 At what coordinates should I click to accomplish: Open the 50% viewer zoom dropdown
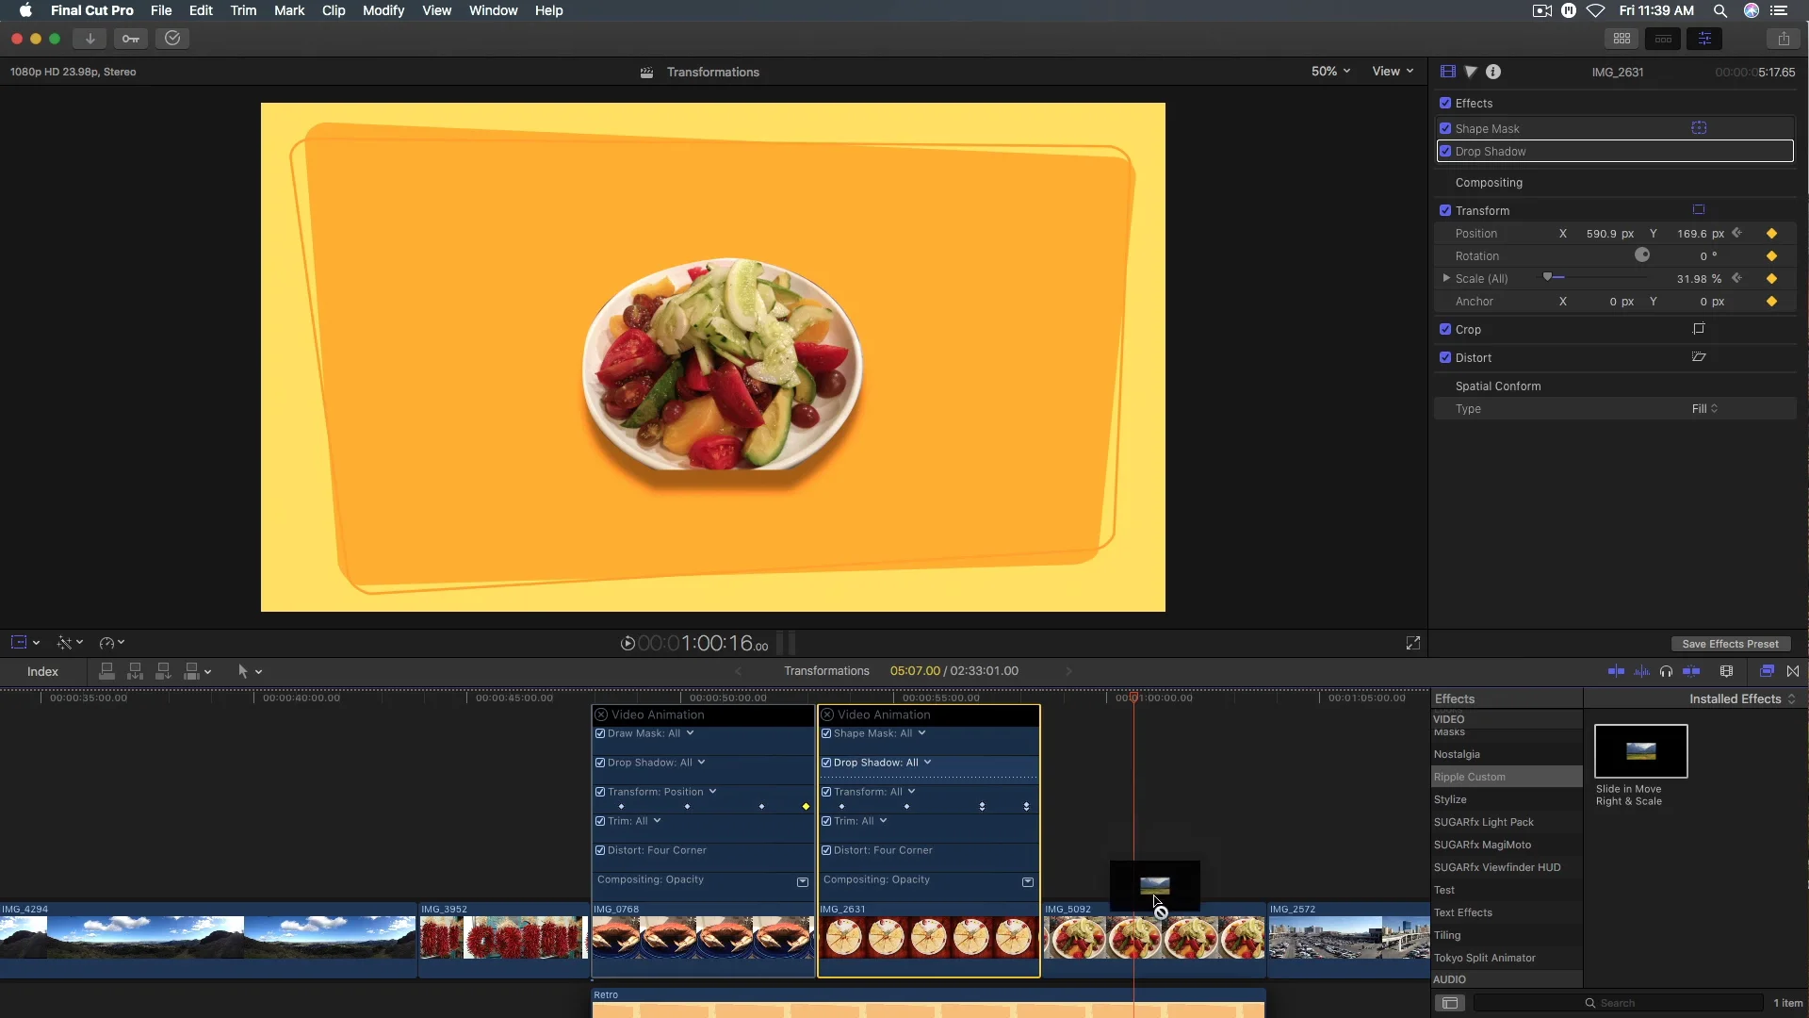point(1330,72)
